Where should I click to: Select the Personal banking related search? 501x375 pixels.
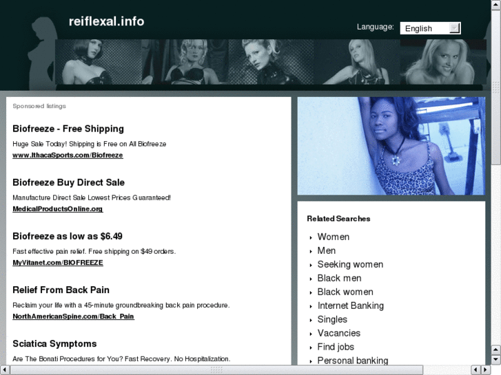point(353,361)
